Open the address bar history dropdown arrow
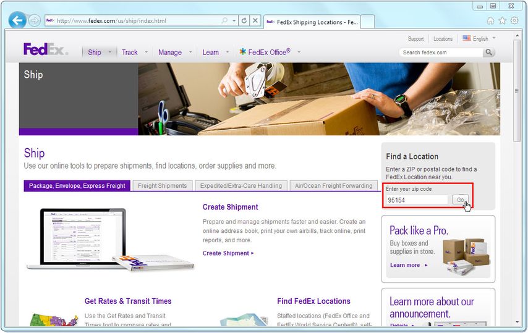 tap(234, 20)
